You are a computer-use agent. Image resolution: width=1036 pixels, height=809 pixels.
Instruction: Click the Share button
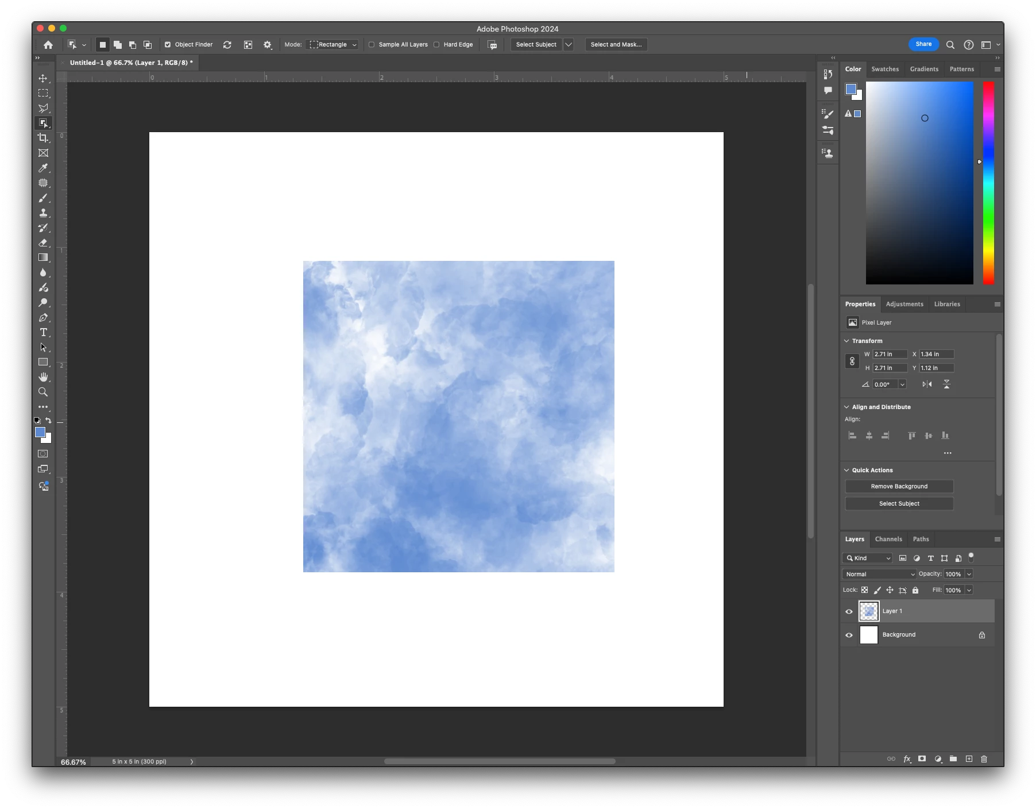click(x=923, y=44)
